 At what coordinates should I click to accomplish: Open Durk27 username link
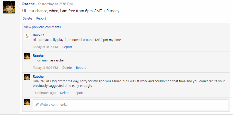click(38, 35)
